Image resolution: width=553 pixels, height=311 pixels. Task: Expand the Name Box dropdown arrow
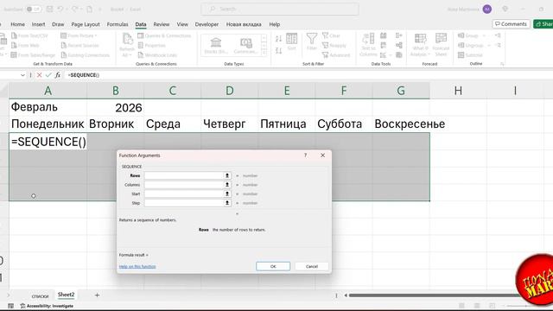coord(22,75)
